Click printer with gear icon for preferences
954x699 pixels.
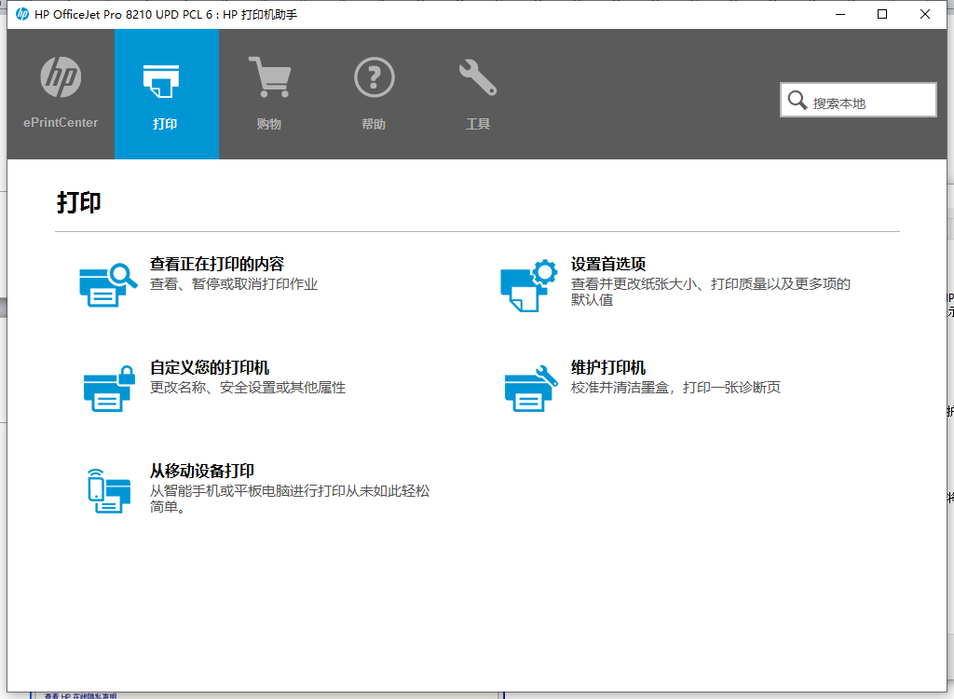pyautogui.click(x=529, y=285)
